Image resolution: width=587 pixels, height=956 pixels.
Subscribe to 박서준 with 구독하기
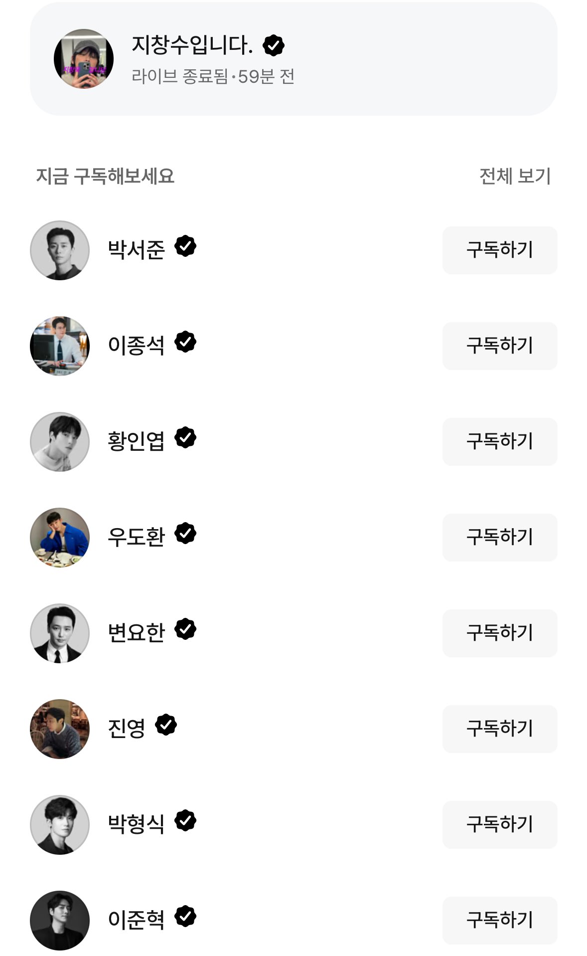tap(499, 250)
